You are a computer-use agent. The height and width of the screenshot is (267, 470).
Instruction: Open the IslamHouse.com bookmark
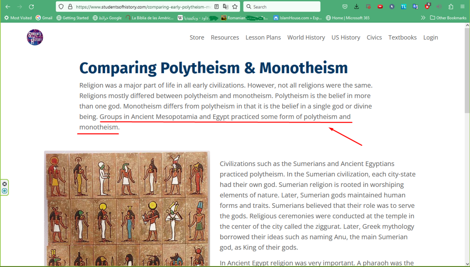(297, 18)
